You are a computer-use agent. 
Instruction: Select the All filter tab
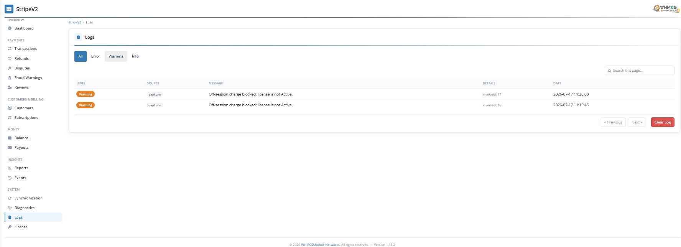(81, 56)
